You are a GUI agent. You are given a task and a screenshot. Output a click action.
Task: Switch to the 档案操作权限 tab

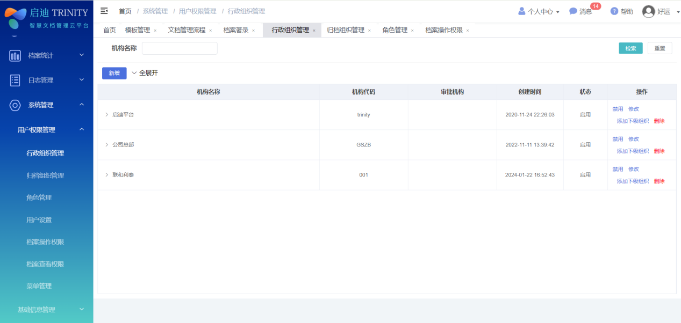click(x=444, y=30)
